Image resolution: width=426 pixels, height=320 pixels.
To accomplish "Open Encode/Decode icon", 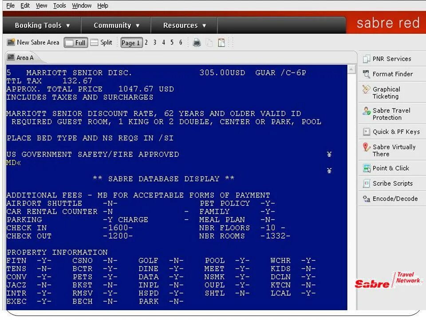I will coord(366,199).
